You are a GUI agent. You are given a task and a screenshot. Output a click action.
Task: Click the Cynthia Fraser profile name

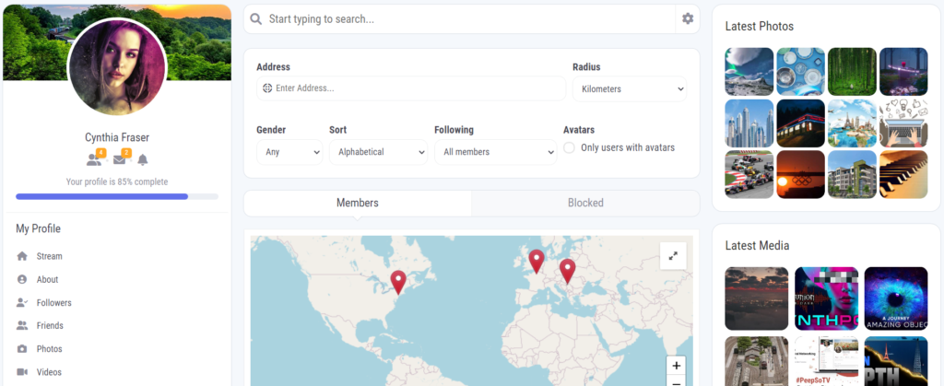pyautogui.click(x=117, y=137)
